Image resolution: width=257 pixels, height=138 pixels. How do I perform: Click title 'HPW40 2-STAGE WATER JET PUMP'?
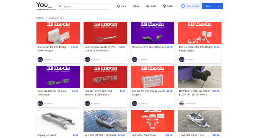tap(196, 93)
